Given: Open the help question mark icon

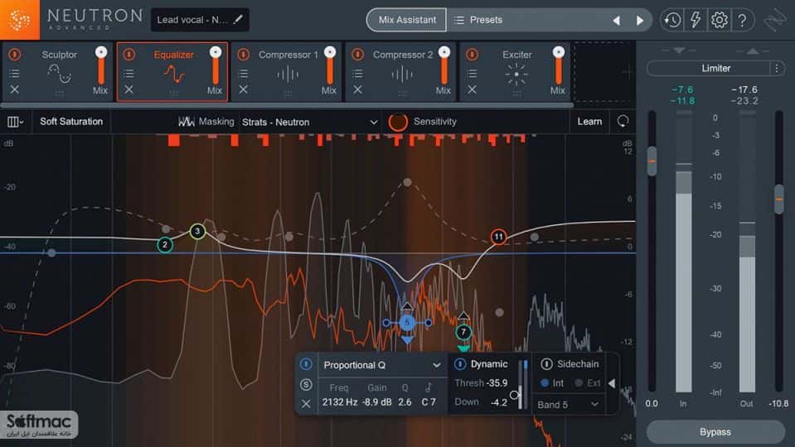Looking at the screenshot, I should [742, 20].
